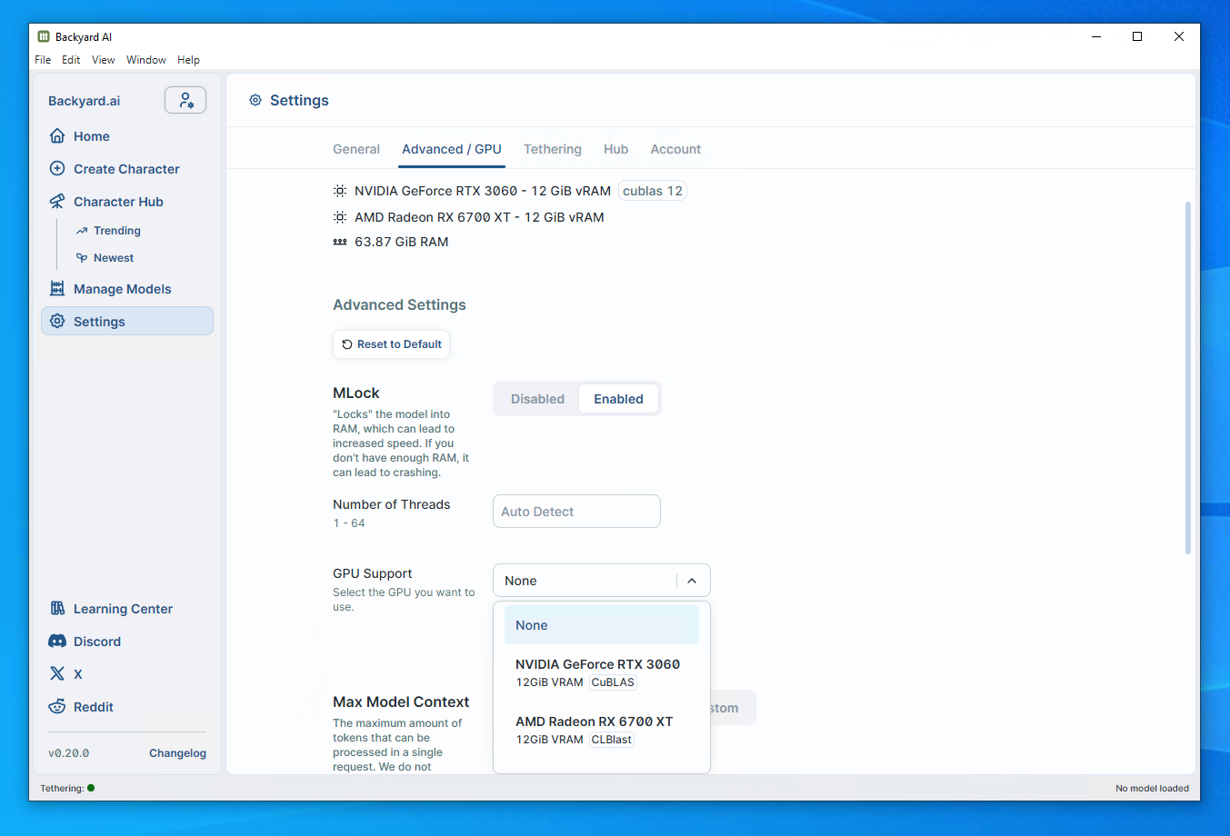Click the Newest sprout icon
Screen dimensions: 1230x836
pyautogui.click(x=82, y=258)
